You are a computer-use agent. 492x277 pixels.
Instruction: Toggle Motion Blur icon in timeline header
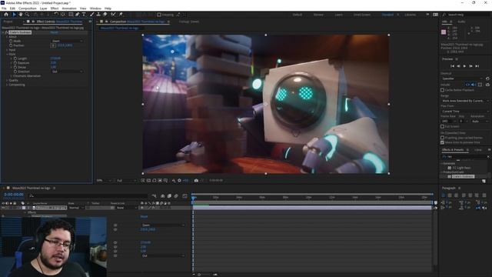[176, 196]
